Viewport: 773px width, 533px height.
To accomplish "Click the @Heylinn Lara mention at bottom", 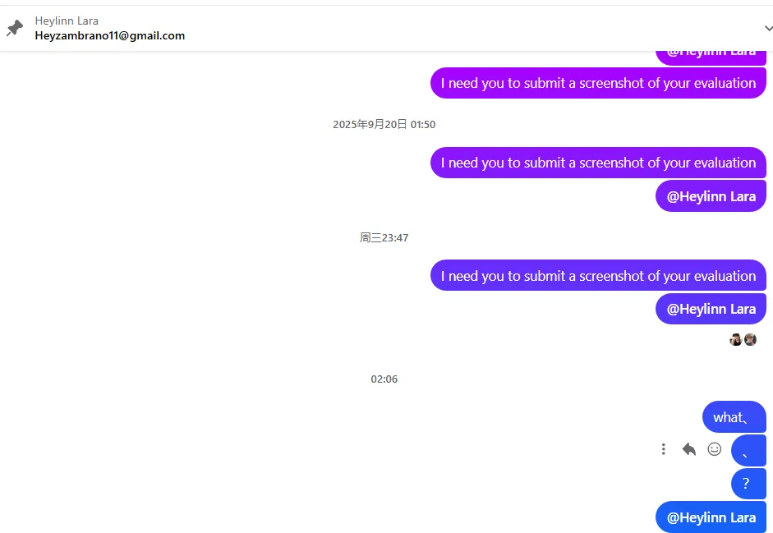I will click(x=711, y=517).
